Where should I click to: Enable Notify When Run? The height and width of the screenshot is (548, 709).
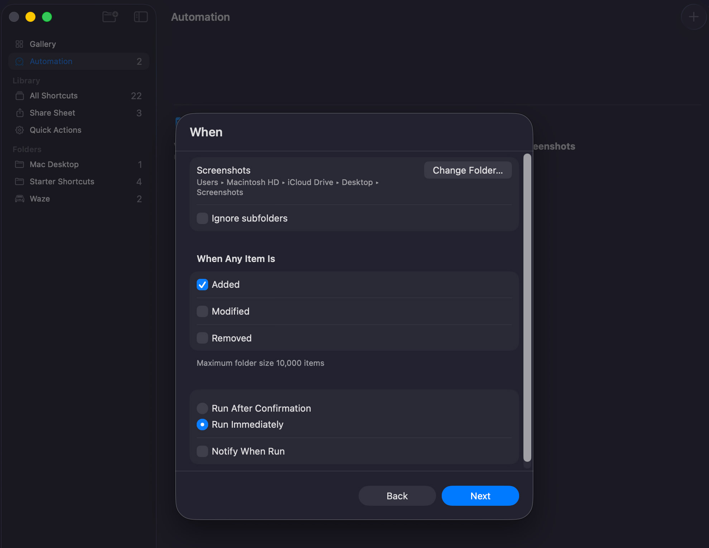pos(202,451)
